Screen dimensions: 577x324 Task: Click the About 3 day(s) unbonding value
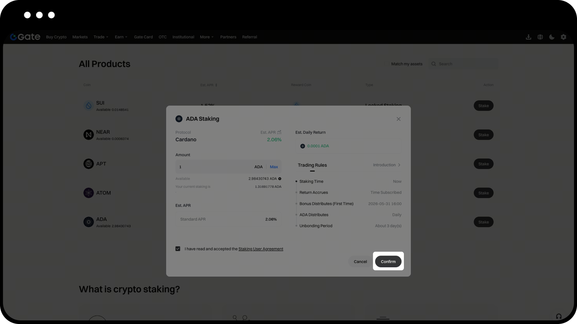click(388, 226)
